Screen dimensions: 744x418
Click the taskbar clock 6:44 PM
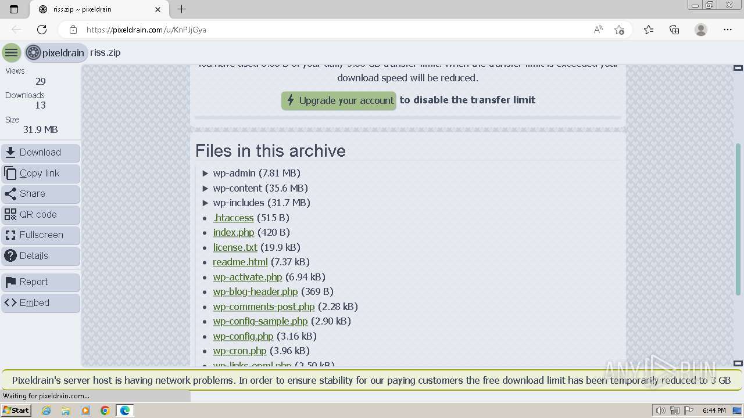click(x=714, y=410)
